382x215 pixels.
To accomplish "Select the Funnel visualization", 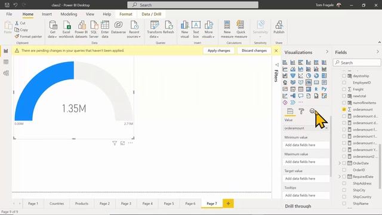I will coord(293,76).
